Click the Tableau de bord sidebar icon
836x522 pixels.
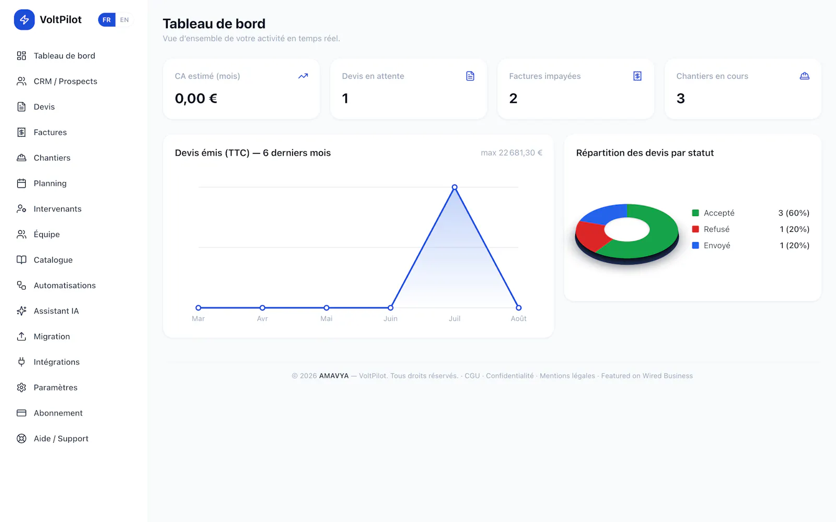(21, 56)
